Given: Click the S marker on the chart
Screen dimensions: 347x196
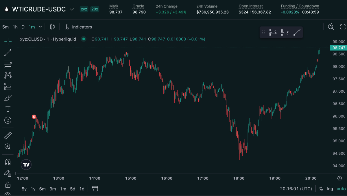Looking at the screenshot, I should [x=34, y=117].
